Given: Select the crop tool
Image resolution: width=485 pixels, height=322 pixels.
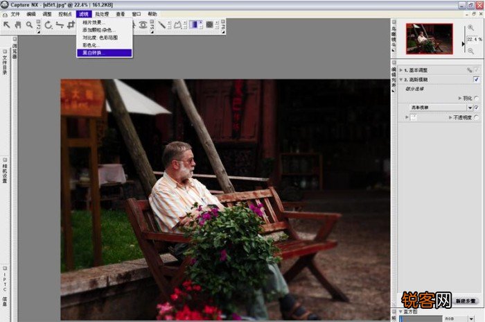Looking at the screenshot, I should pyautogui.click(x=71, y=25).
